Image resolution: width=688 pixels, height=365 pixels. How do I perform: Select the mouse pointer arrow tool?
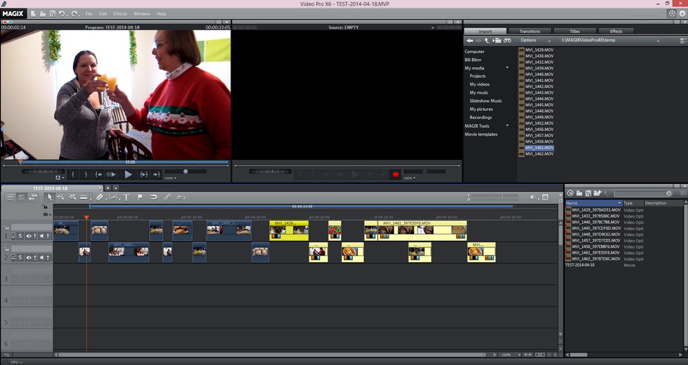[48, 197]
